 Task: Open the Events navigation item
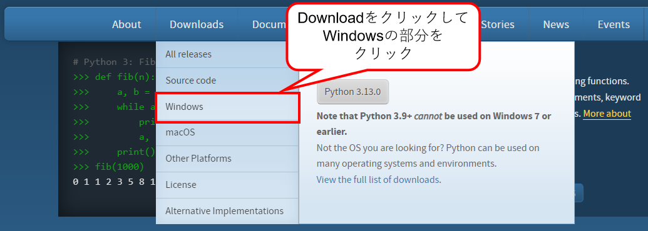click(614, 24)
